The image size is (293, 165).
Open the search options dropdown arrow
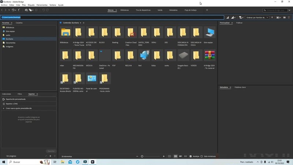(289, 10)
